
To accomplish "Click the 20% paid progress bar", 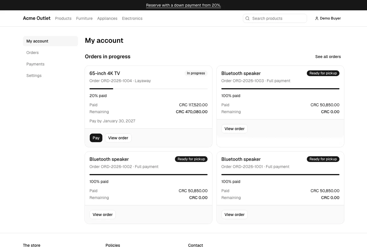I will (149, 89).
